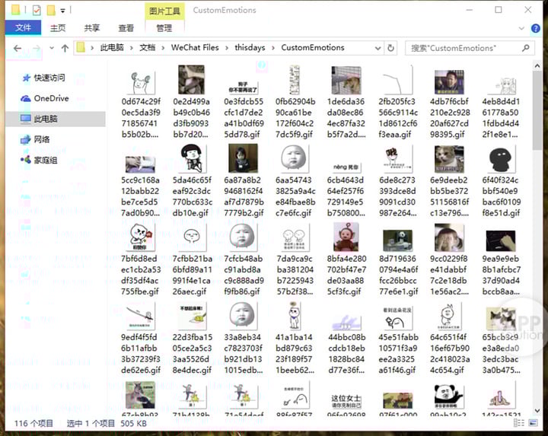This screenshot has width=548, height=436.
Task: Select file starting with 4db7f6cbf
Action: coord(450,102)
